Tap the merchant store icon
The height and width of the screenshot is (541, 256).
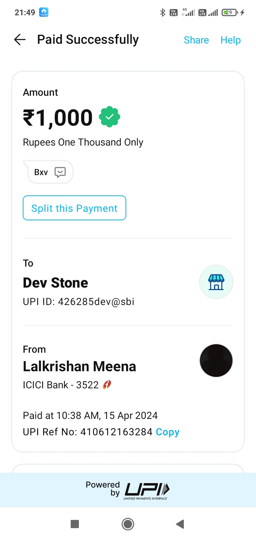coord(216,282)
